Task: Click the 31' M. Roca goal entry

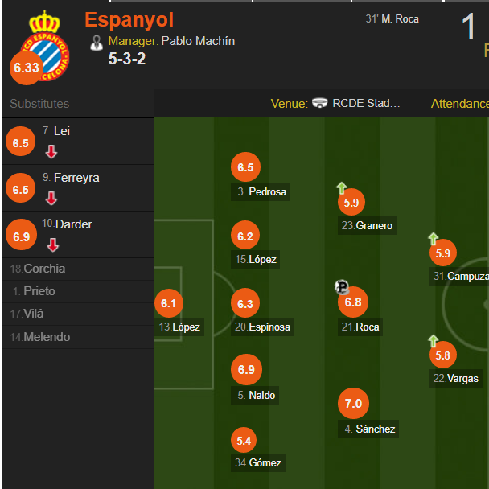Action: coord(392,19)
